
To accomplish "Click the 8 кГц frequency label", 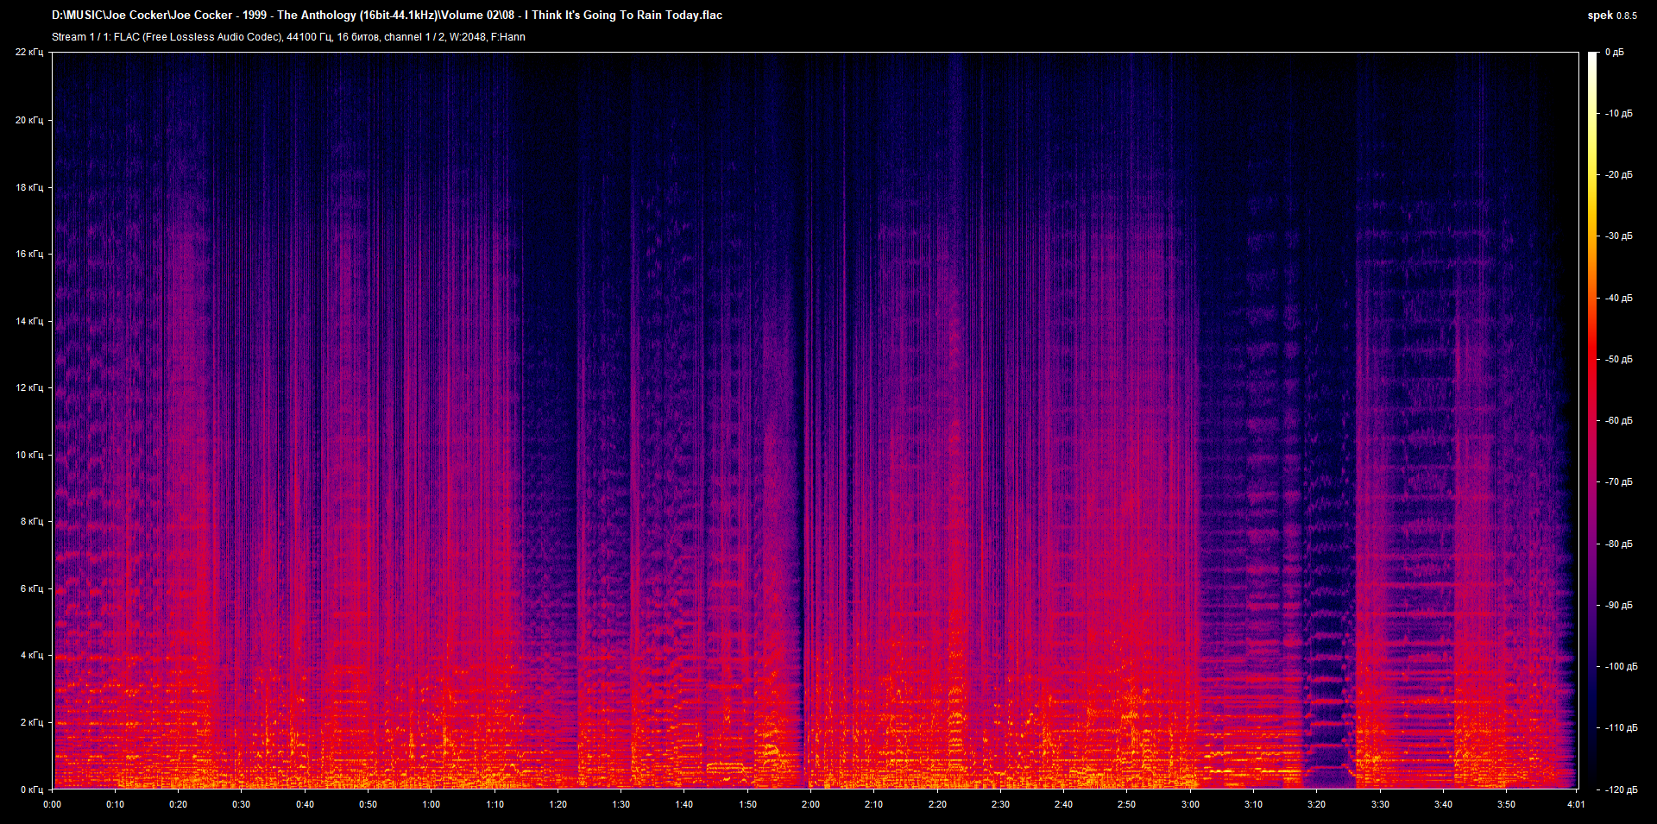I will tap(32, 521).
